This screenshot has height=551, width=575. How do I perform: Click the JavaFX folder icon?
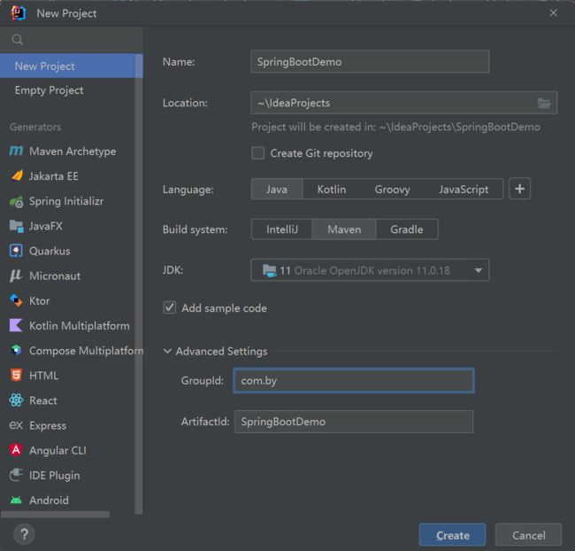(16, 226)
